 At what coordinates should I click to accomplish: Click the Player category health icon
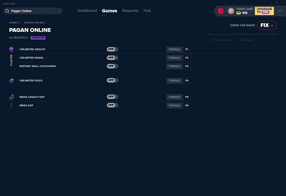coord(11,49)
